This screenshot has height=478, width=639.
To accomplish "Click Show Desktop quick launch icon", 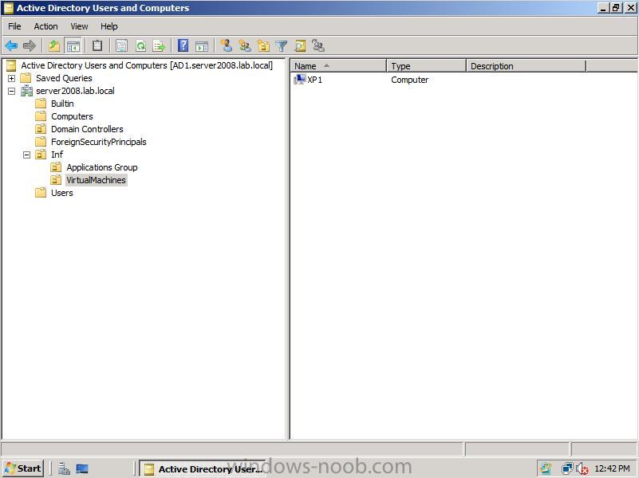I will pos(82,469).
